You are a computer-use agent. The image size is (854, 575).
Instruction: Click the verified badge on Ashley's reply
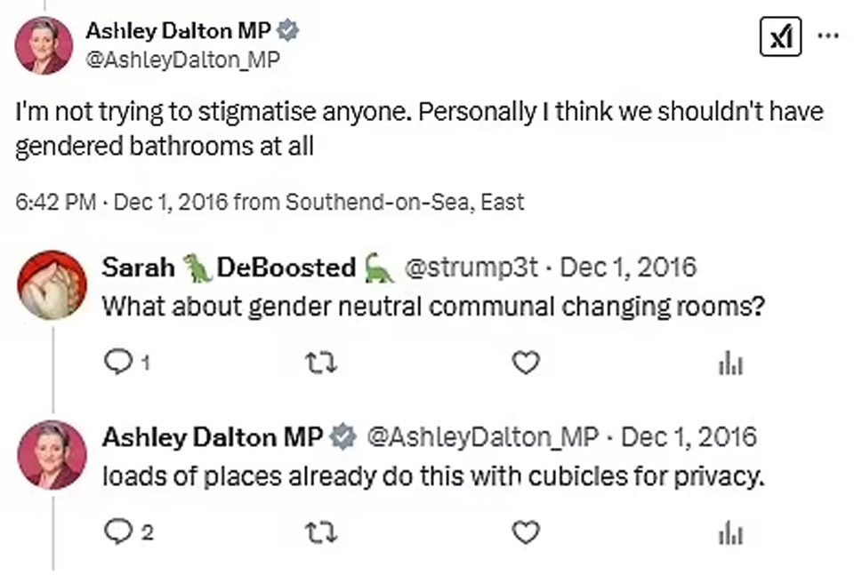point(343,437)
